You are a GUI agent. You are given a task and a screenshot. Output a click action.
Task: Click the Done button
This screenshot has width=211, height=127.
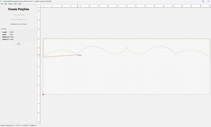coord(19,44)
